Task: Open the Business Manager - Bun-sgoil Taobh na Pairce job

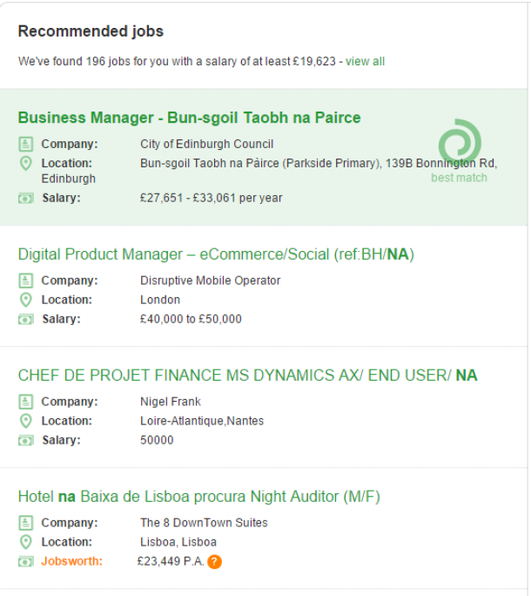Action: pos(189,118)
